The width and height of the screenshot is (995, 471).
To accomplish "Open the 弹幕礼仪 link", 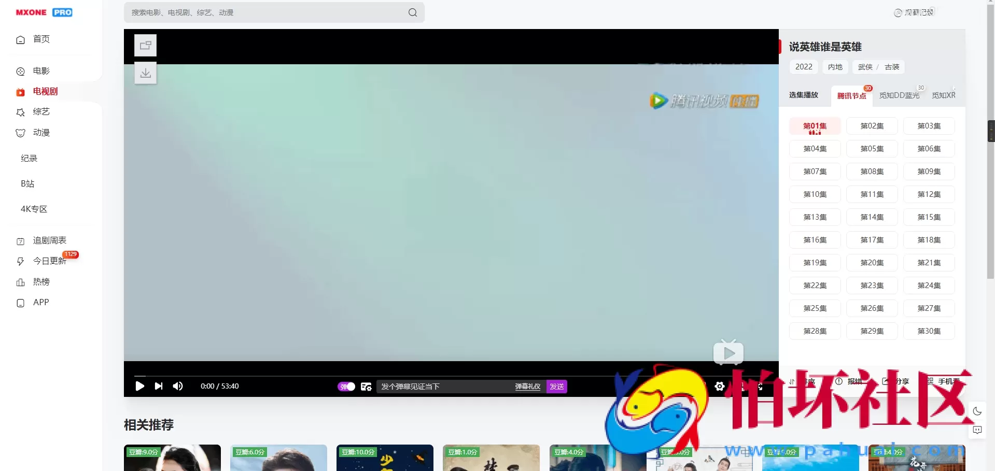I will [527, 387].
